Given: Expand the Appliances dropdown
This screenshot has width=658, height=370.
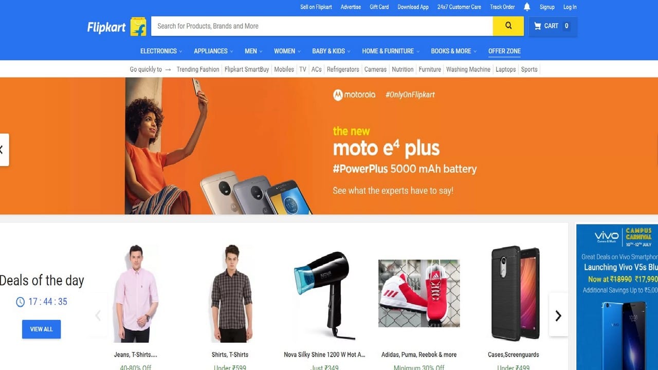Looking at the screenshot, I should 213,51.
